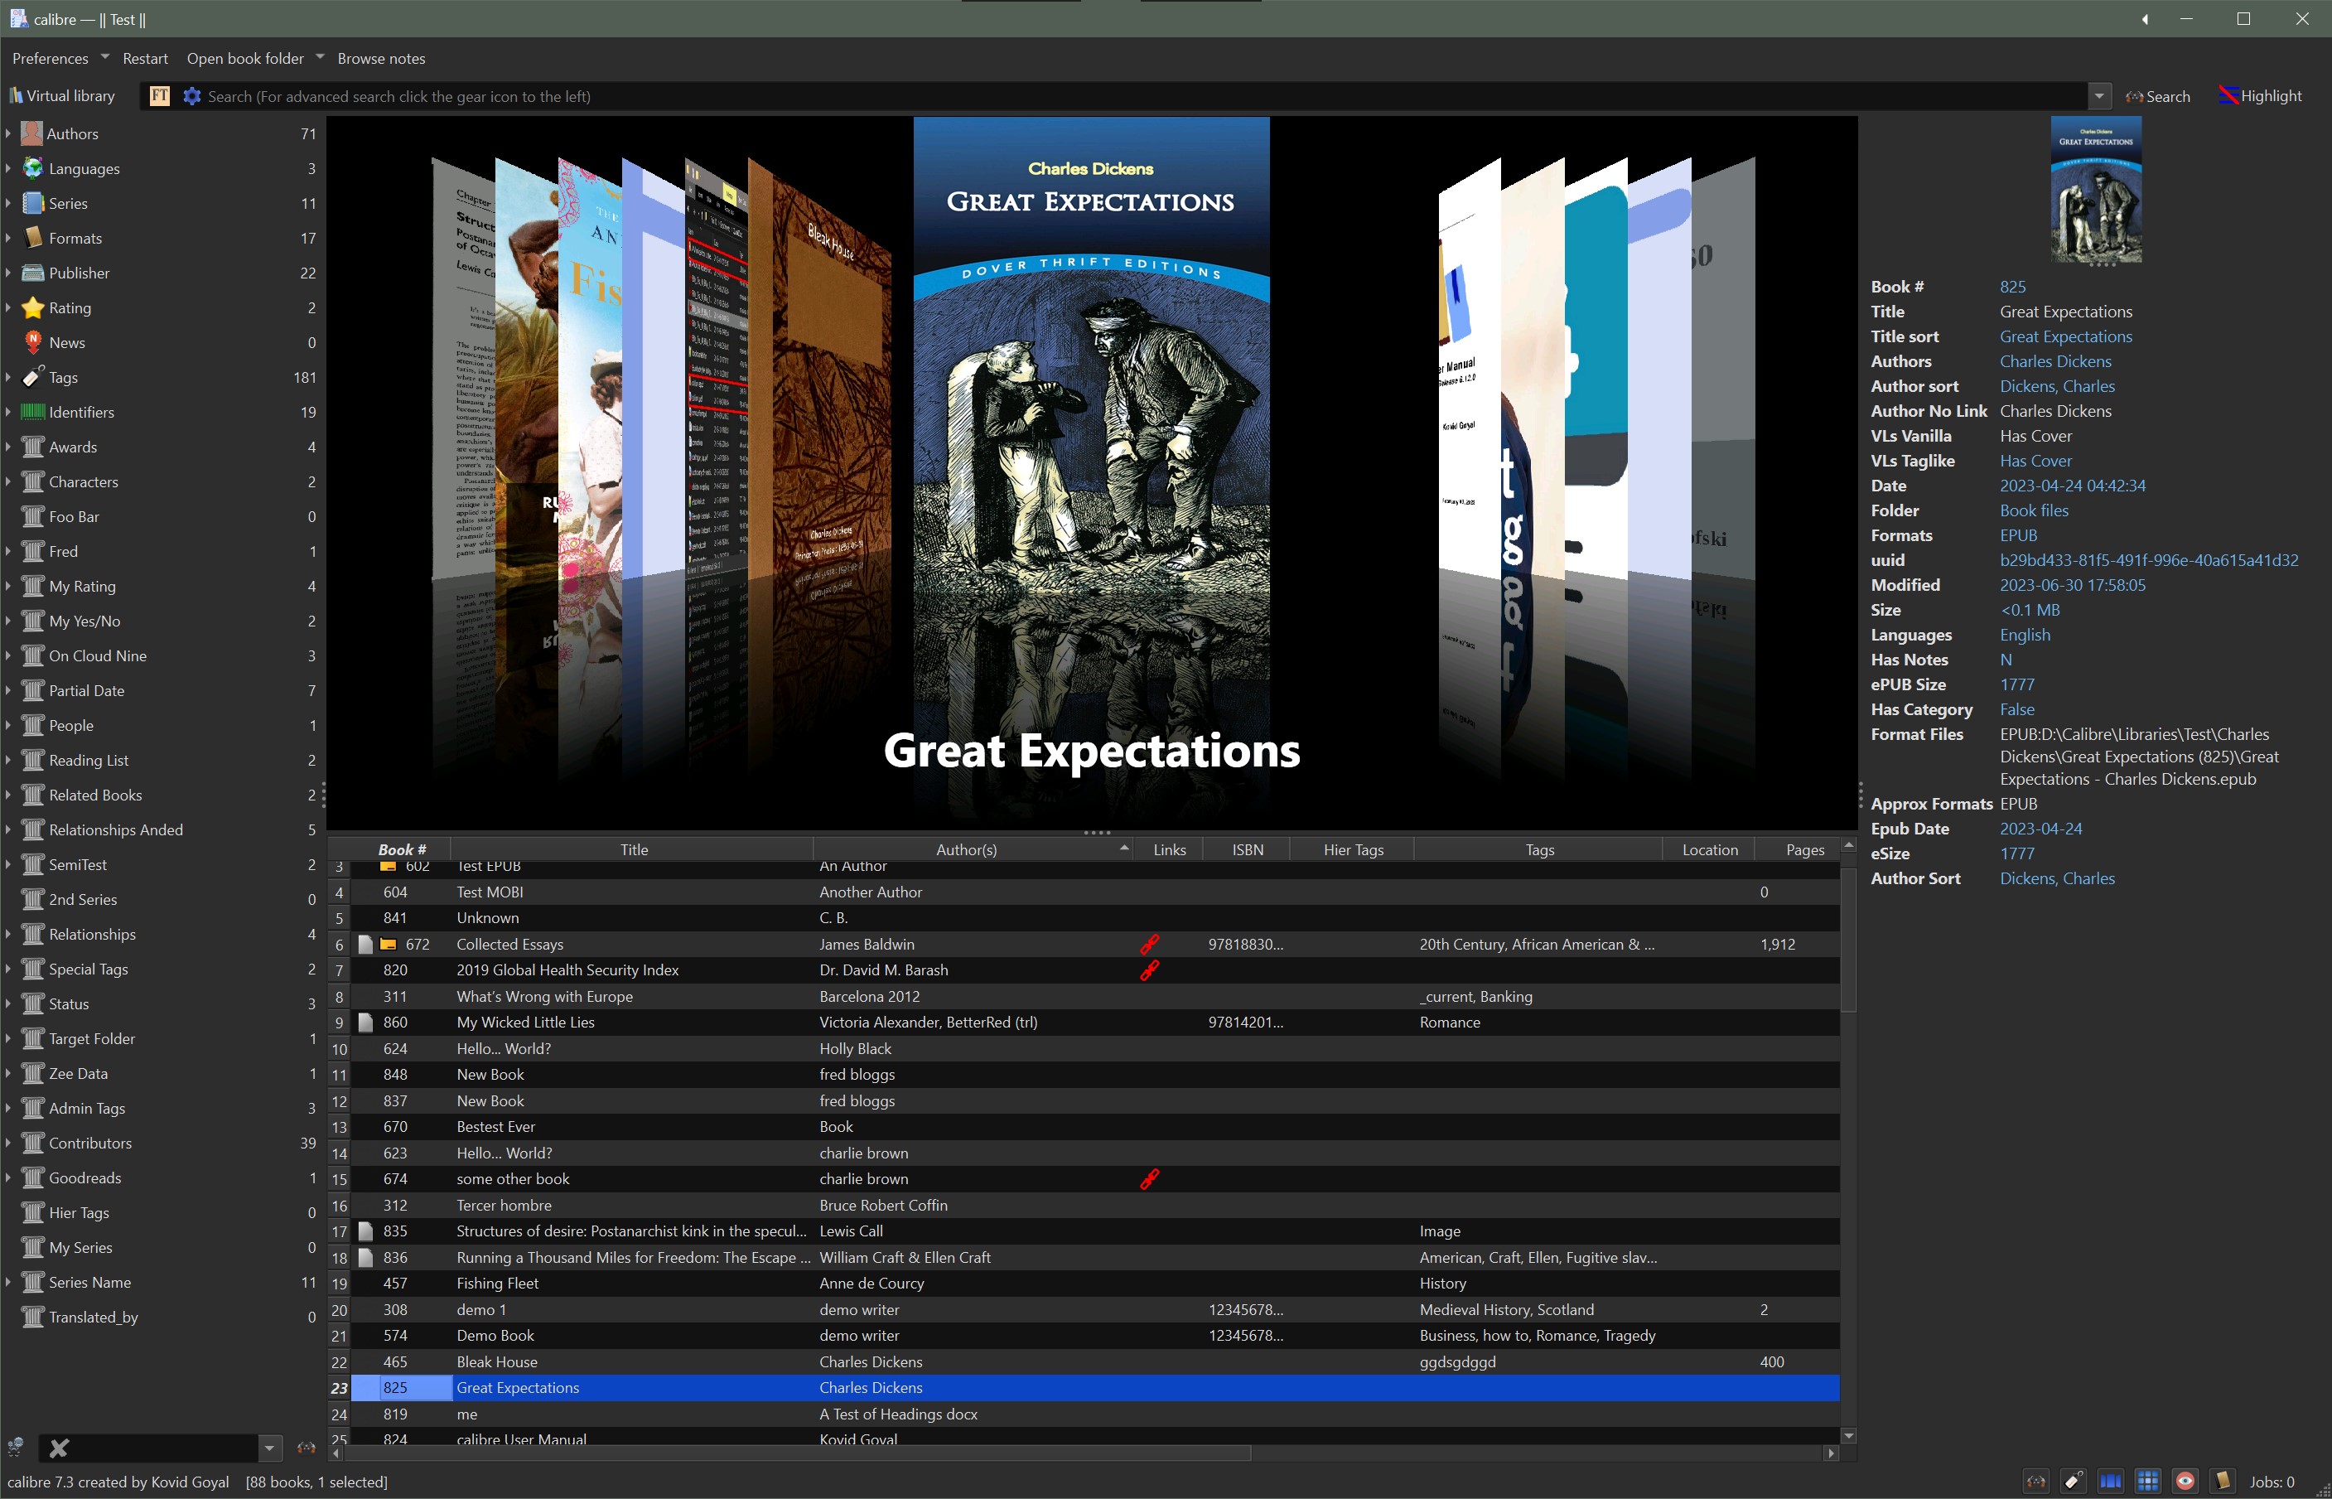Click the Publisher category icon
2332x1499 pixels.
coord(32,273)
